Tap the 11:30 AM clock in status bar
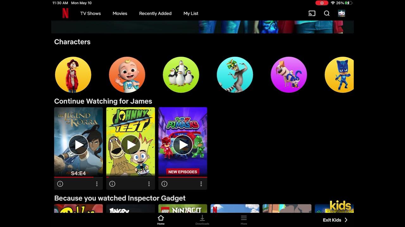 click(x=60, y=3)
